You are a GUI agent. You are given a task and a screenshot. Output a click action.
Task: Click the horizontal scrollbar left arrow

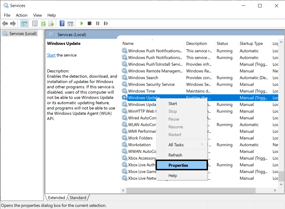pos(123,190)
